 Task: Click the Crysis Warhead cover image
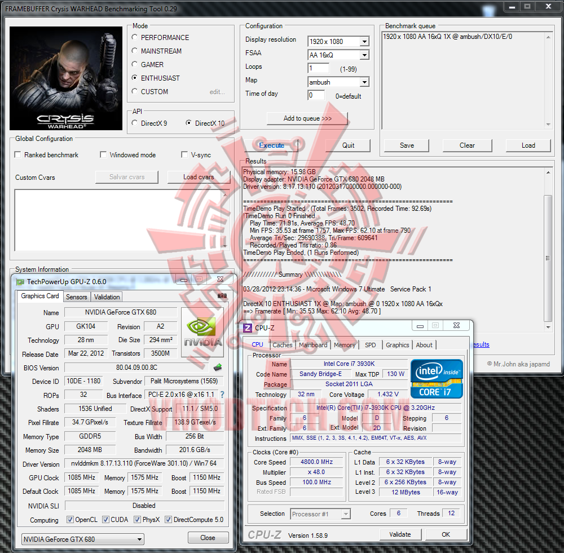point(66,78)
